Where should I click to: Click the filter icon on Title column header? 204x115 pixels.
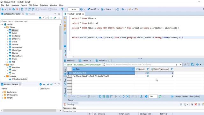tap(133, 69)
